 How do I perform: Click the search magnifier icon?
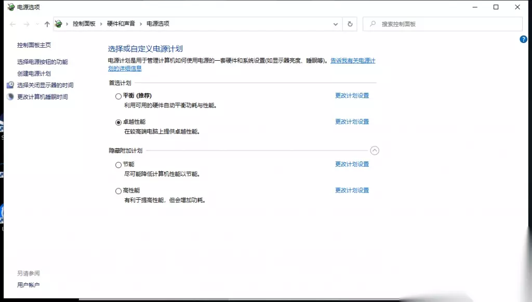tap(373, 24)
